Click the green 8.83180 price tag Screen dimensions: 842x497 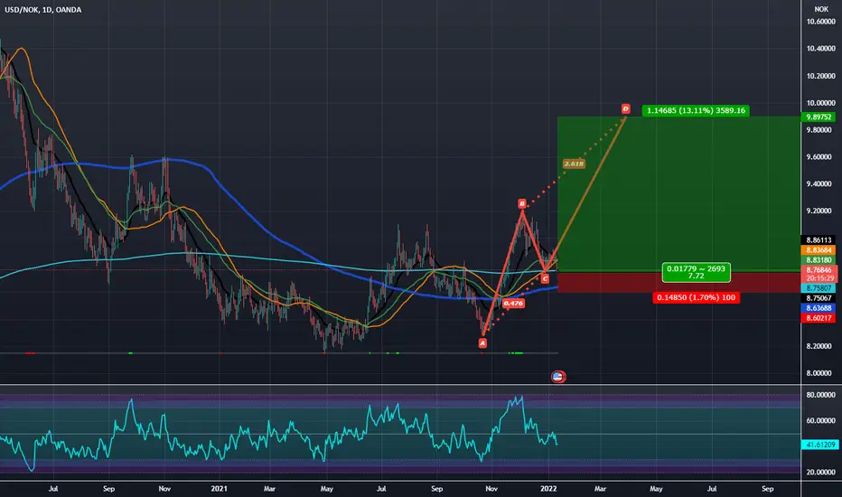(819, 260)
